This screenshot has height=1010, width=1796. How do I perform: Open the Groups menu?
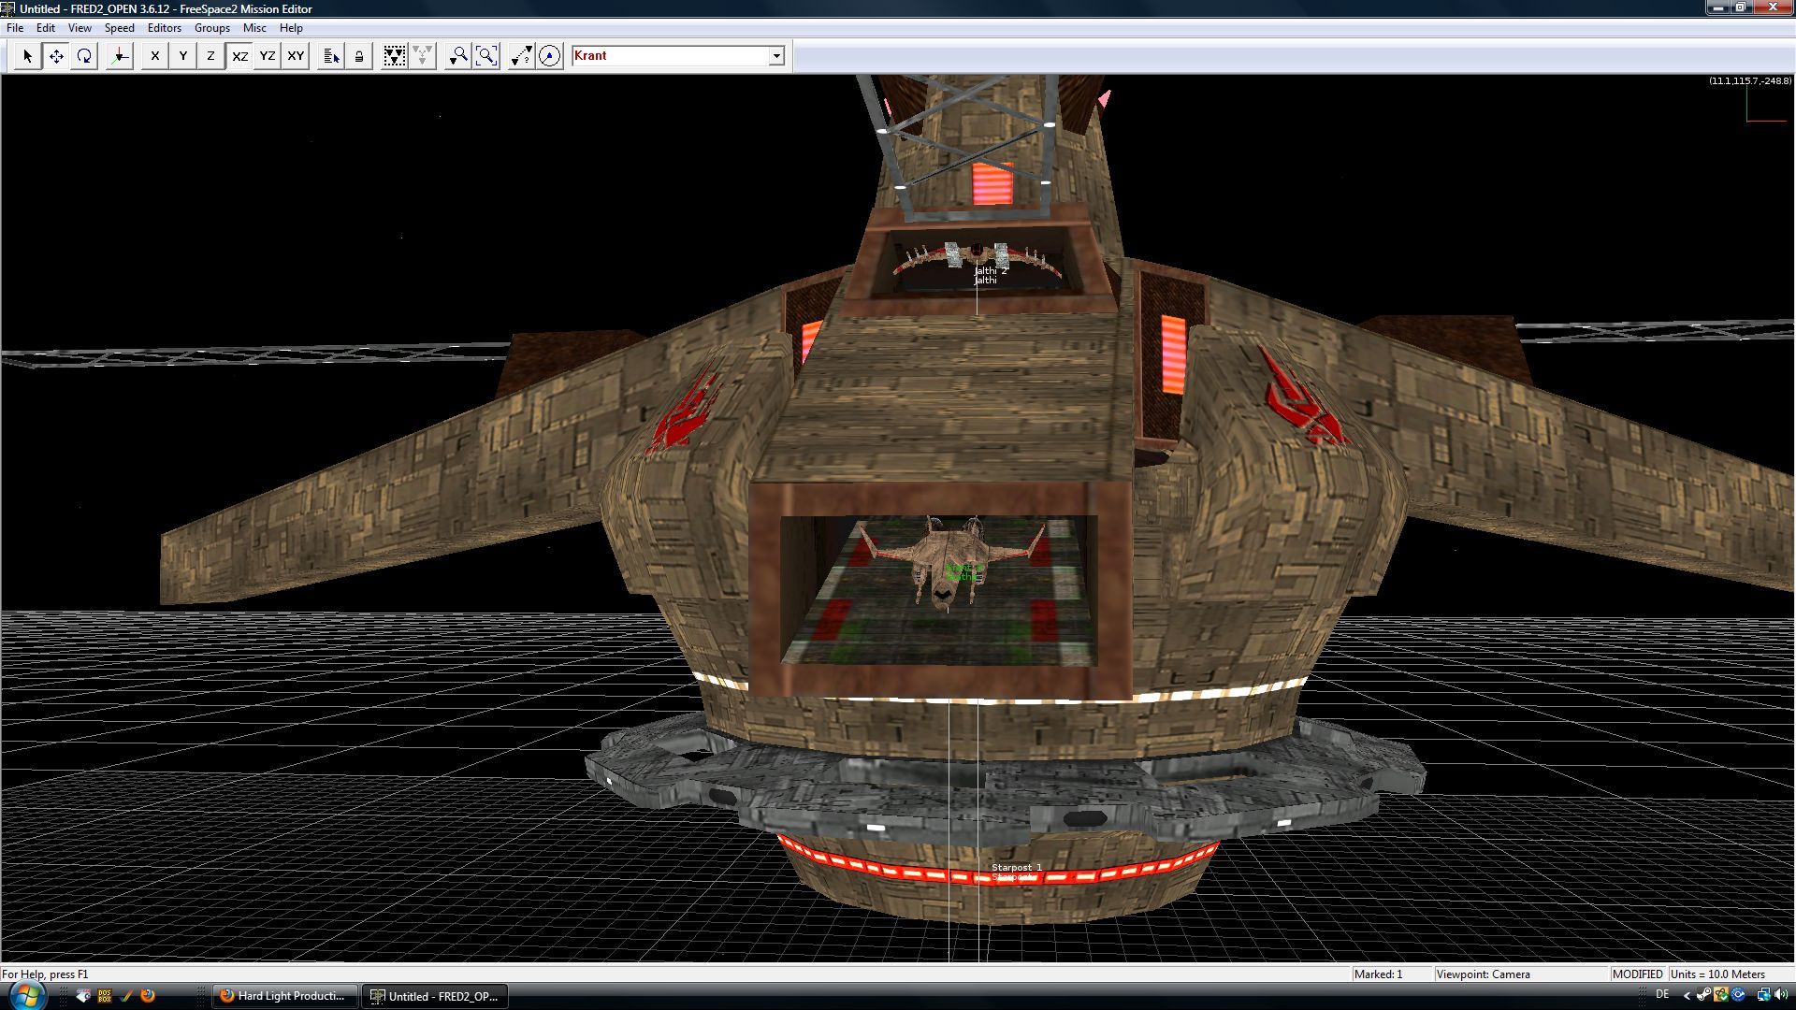coord(211,28)
